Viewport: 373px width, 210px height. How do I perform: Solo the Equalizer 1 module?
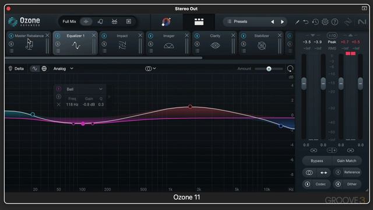point(58,44)
